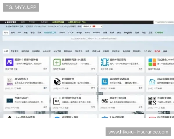Click 使用 on the 在线字数统计工具 card

pos(93,107)
